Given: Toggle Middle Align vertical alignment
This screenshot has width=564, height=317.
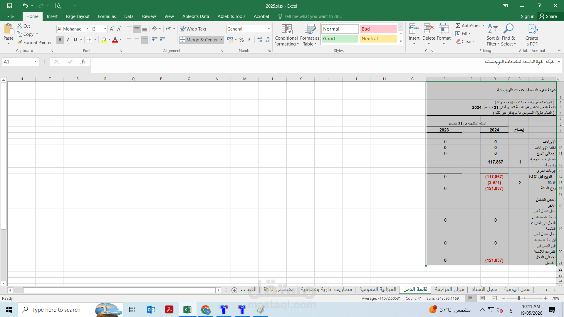Looking at the screenshot, I should [x=137, y=29].
